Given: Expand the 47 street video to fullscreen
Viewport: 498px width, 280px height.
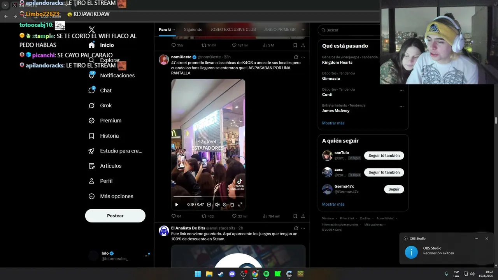Looking at the screenshot, I should 240,205.
